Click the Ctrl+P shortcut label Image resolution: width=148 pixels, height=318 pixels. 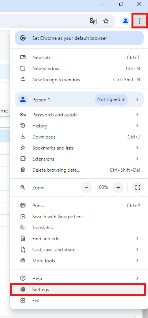coord(133,205)
